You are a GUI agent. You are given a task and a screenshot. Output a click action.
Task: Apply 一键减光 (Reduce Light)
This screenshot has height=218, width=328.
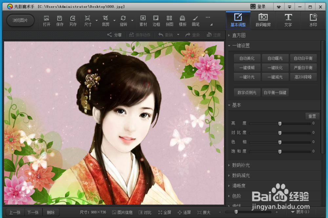275,77
